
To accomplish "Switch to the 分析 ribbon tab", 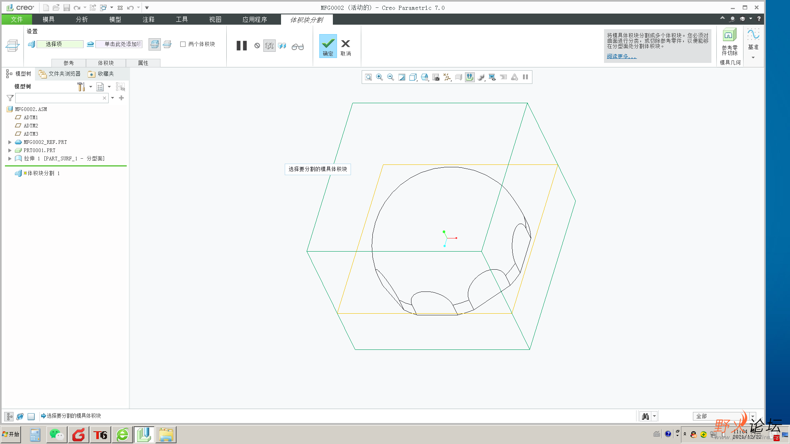I will tap(82, 19).
